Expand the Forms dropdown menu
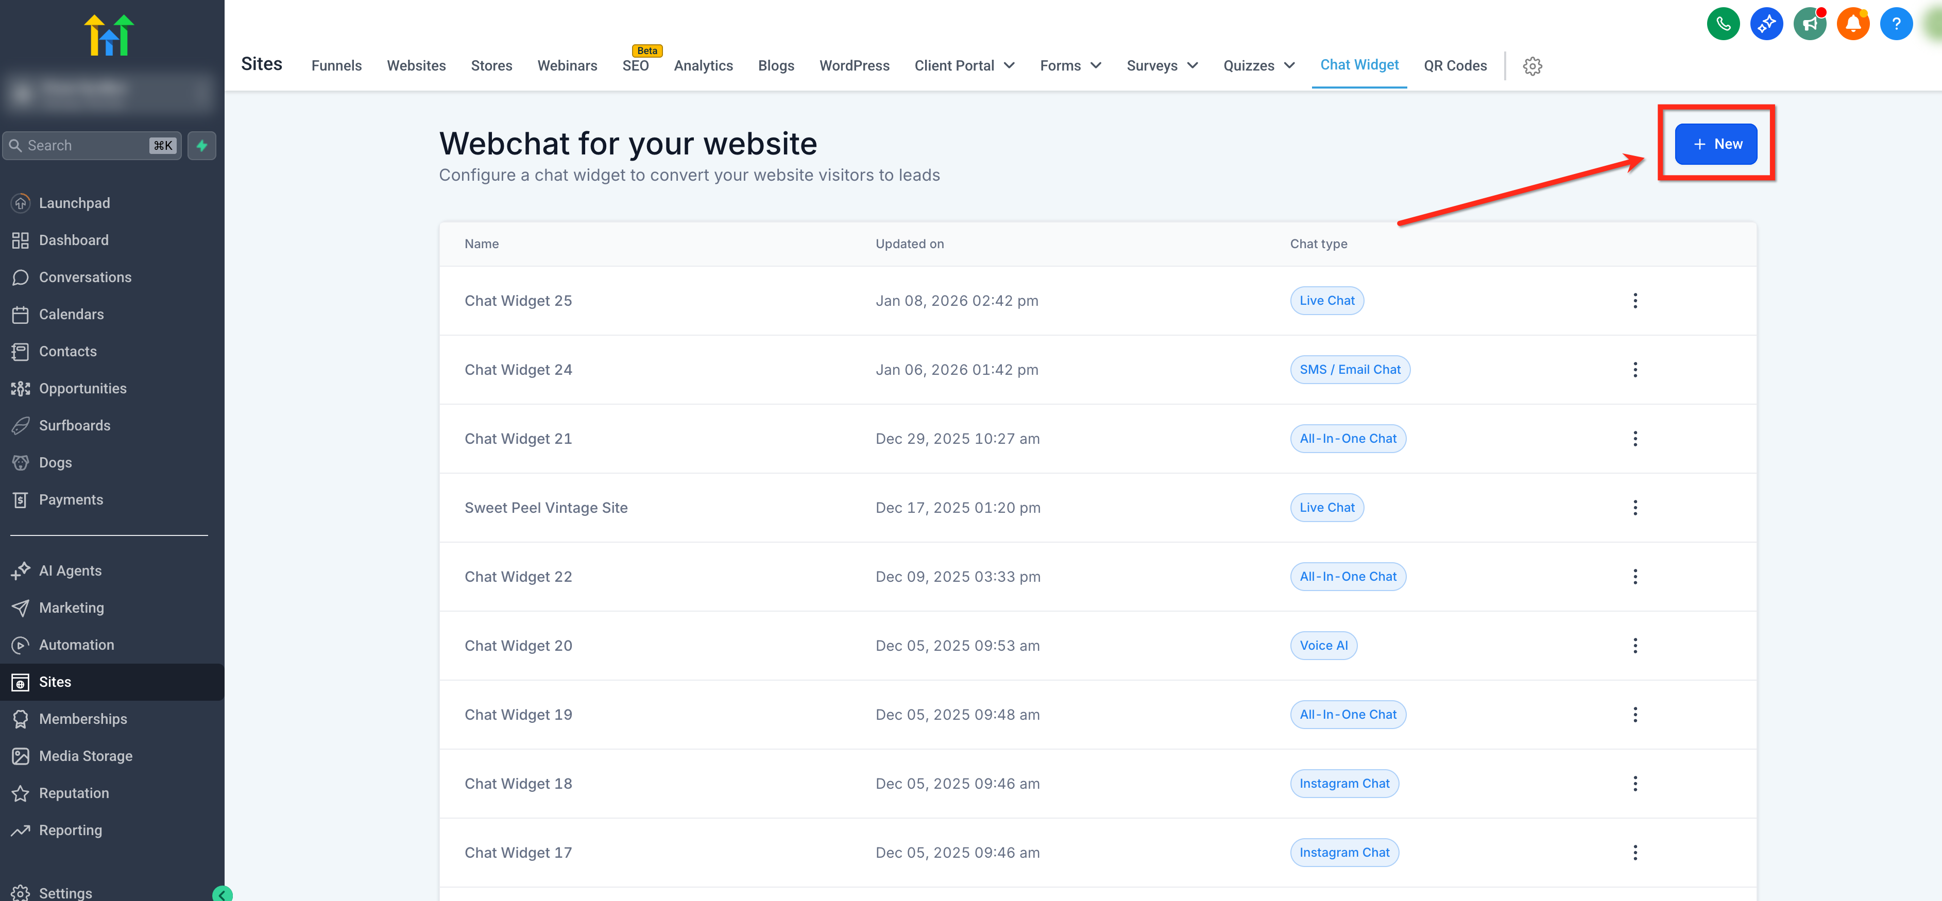The width and height of the screenshot is (1942, 901). point(1070,65)
